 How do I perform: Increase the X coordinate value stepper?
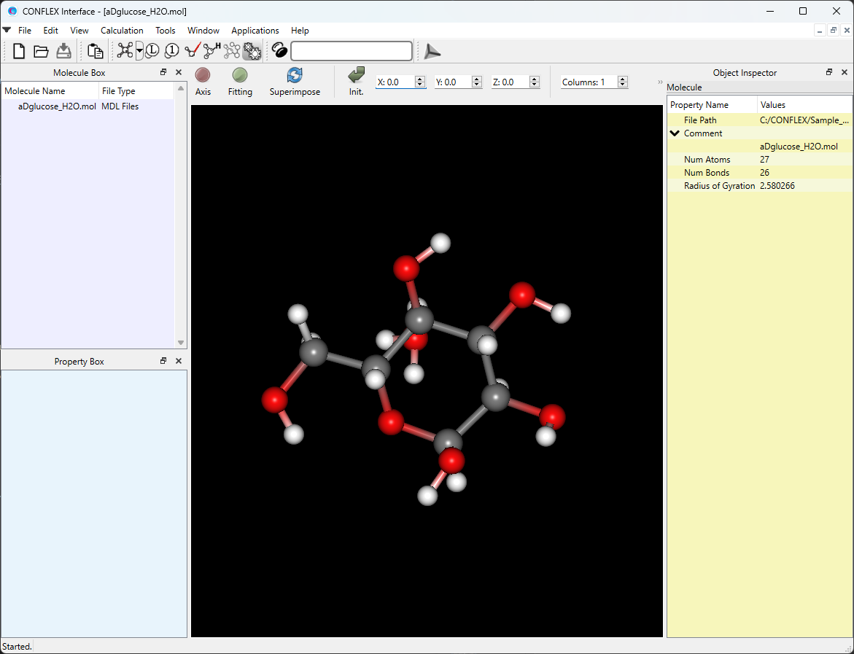[420, 79]
